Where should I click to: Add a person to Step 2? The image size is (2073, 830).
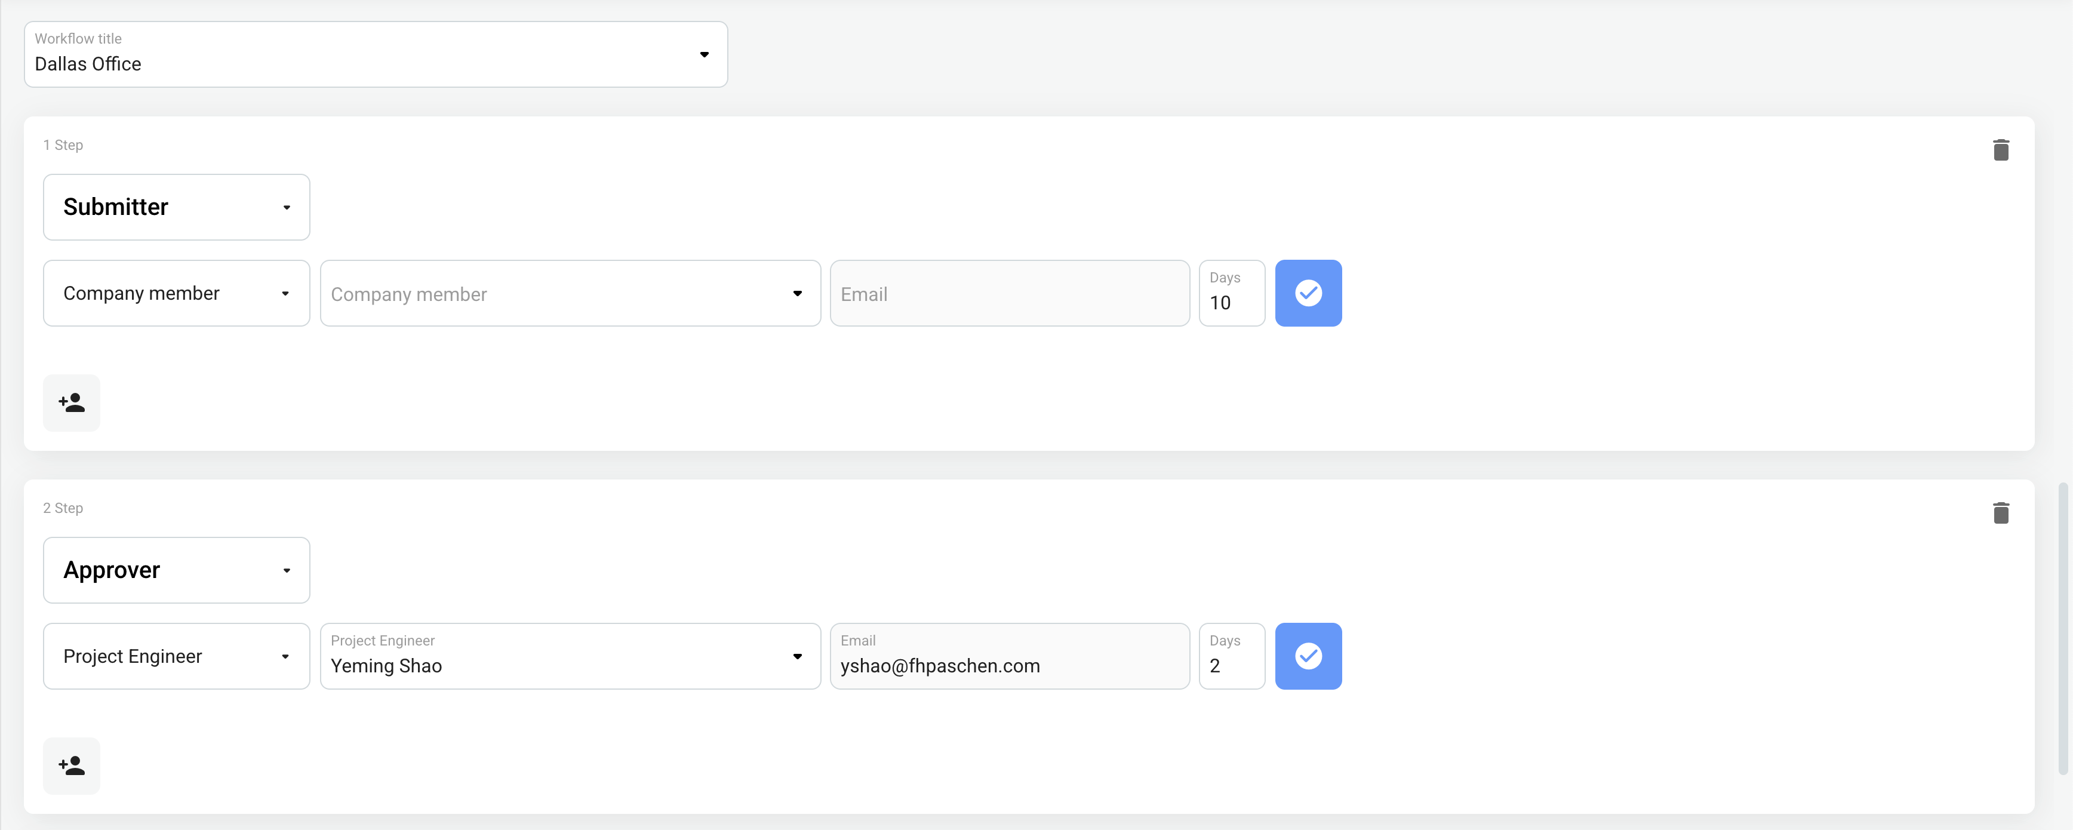[x=72, y=766]
